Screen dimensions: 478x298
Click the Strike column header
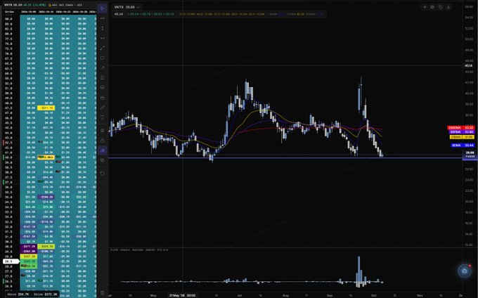(x=9, y=12)
